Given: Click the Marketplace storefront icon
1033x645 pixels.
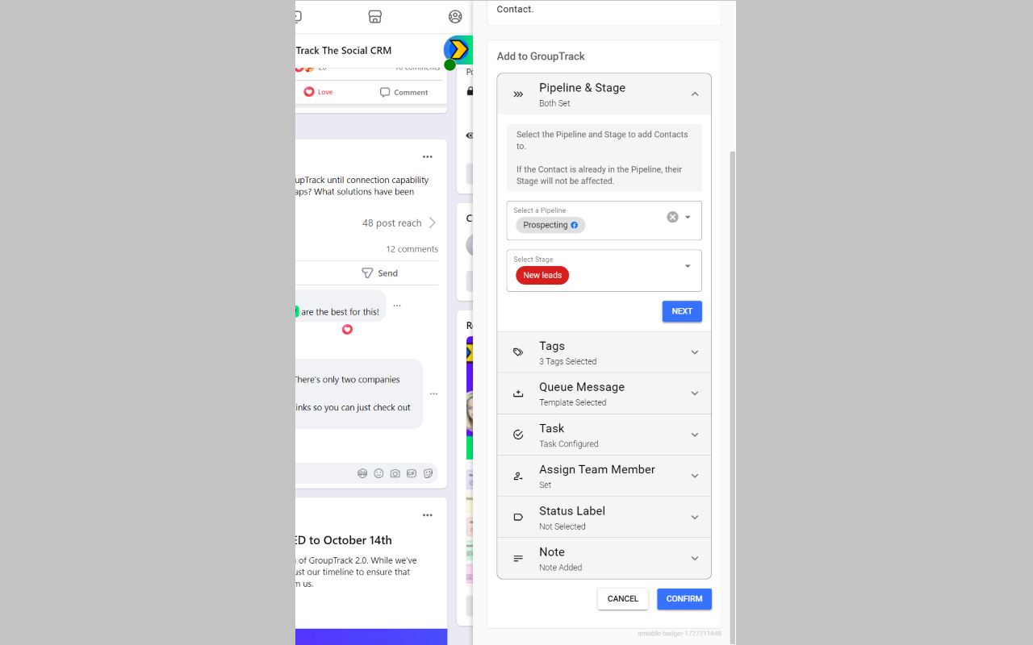Looking at the screenshot, I should tap(374, 17).
